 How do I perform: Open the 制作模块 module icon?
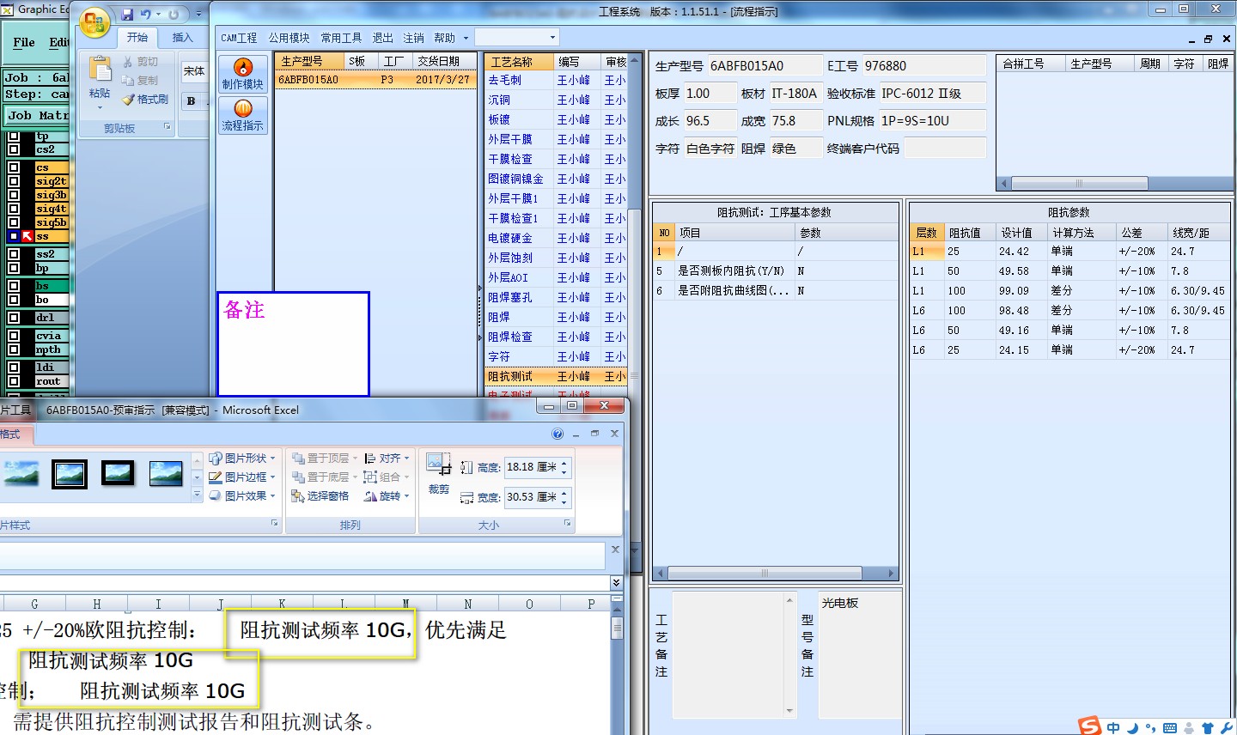coord(243,74)
